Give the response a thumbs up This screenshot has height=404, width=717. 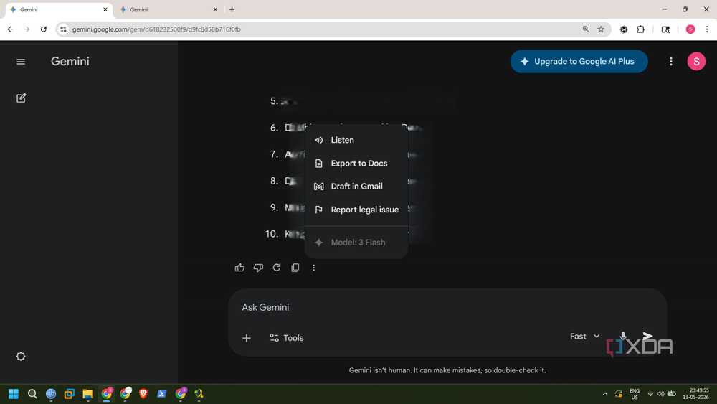click(x=239, y=268)
